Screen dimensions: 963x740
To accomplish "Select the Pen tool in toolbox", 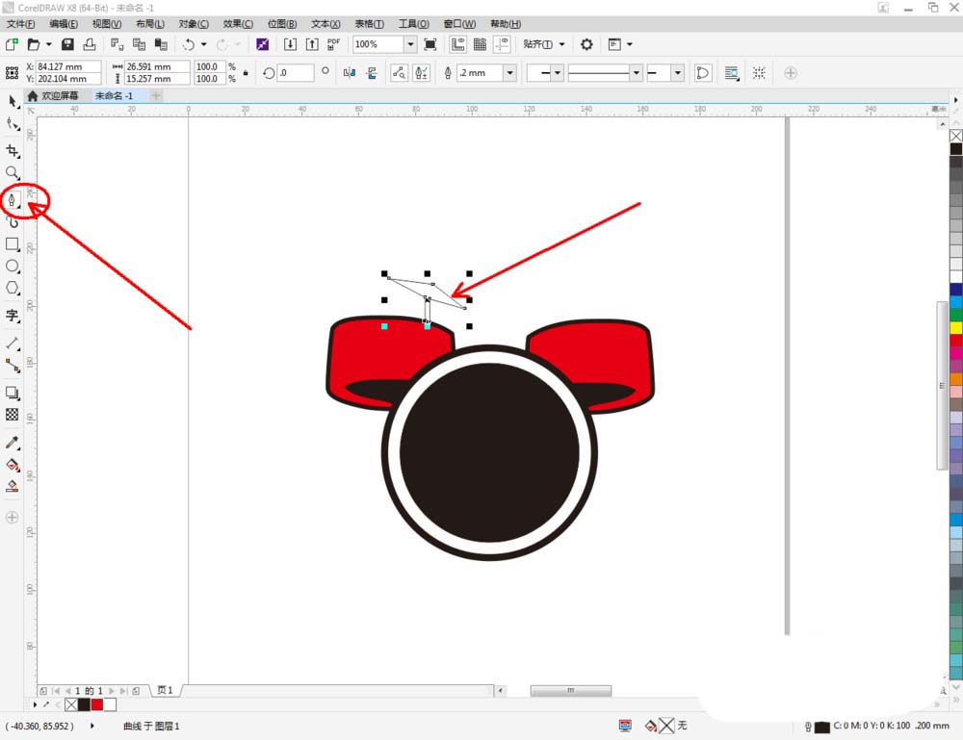I will 12,199.
